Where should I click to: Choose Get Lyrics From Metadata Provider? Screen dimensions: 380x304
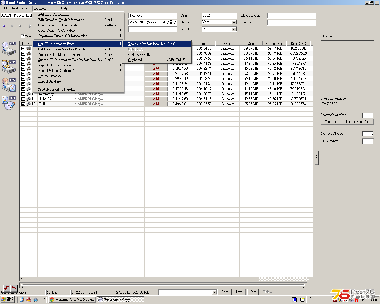(x=78, y=49)
